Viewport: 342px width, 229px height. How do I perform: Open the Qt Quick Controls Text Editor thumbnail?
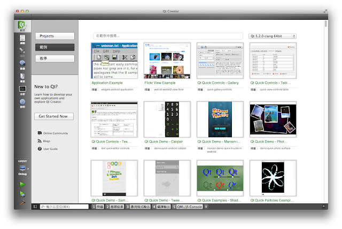(x=114, y=120)
